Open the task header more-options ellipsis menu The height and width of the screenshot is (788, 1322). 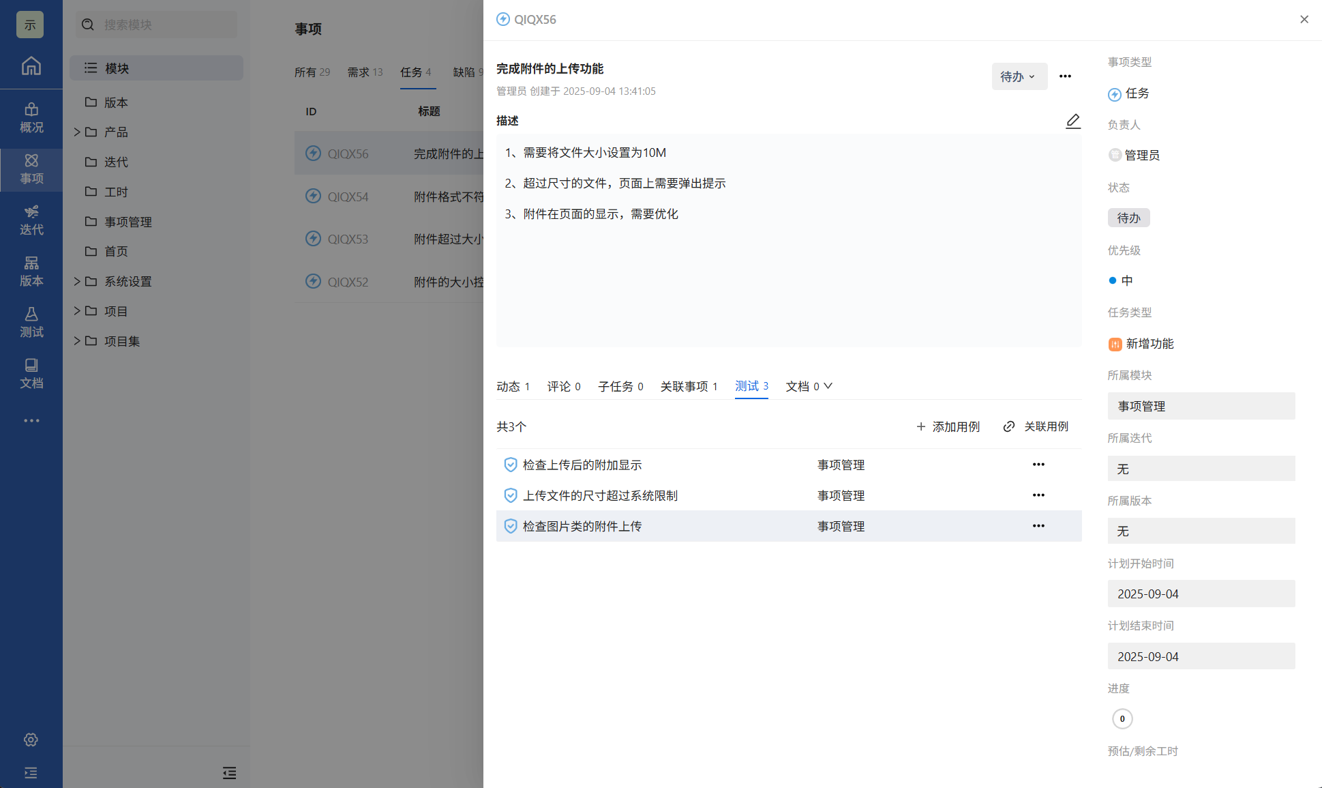1065,76
